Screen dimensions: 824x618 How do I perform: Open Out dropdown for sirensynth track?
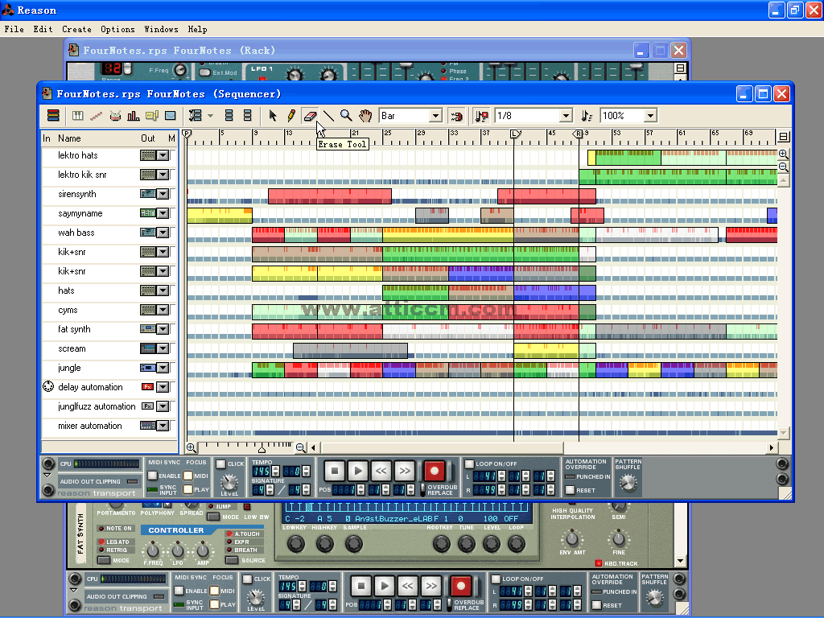pyautogui.click(x=163, y=194)
